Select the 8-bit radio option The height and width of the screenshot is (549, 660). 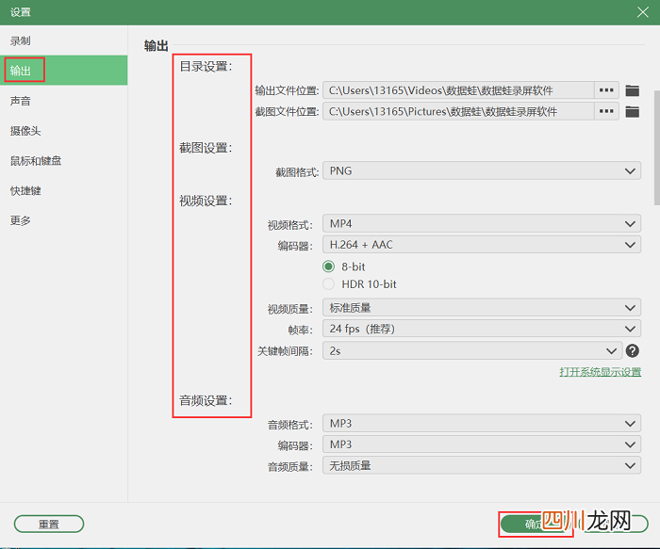(328, 266)
